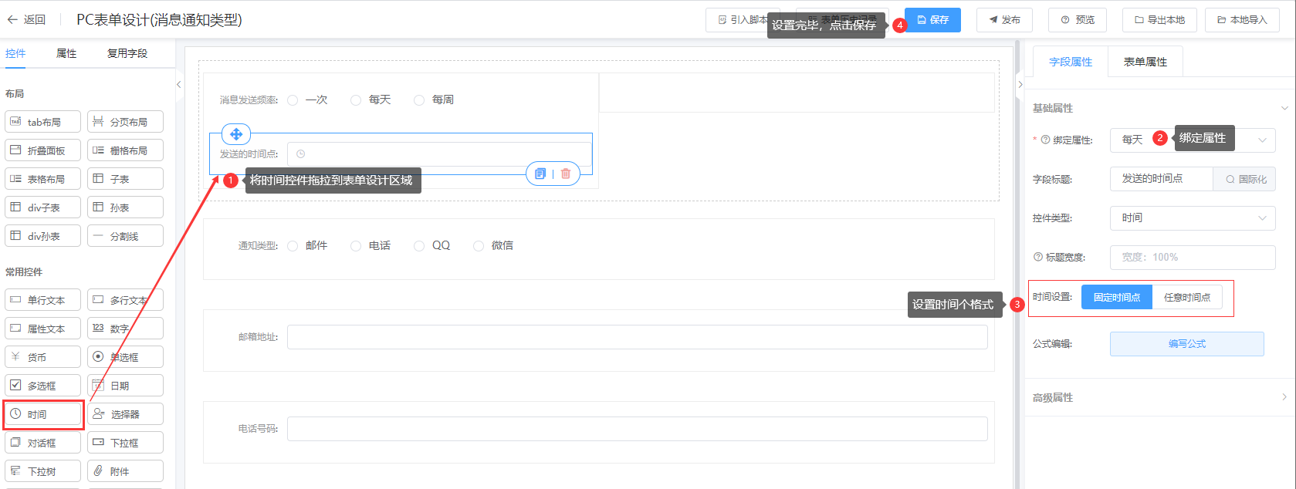
Task: Collapse the 基础属性 section
Action: (1284, 108)
